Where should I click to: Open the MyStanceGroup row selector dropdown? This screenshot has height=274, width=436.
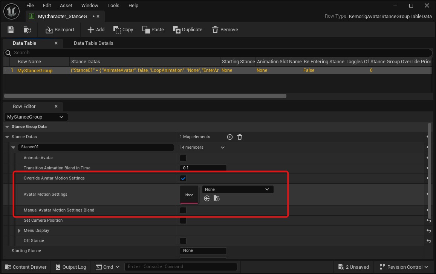click(36, 117)
